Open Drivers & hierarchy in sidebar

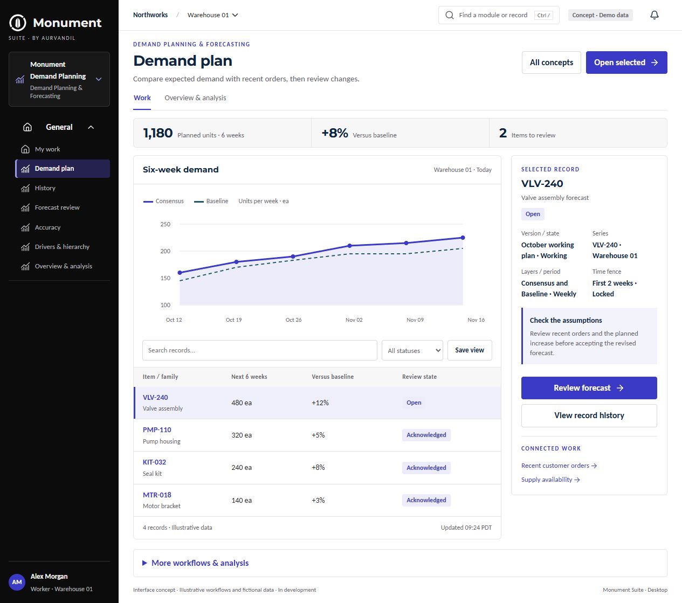(x=63, y=247)
